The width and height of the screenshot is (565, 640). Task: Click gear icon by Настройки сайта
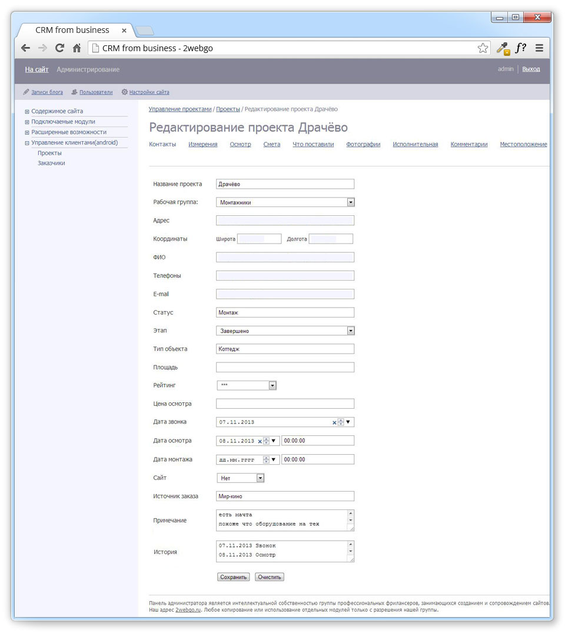(125, 92)
